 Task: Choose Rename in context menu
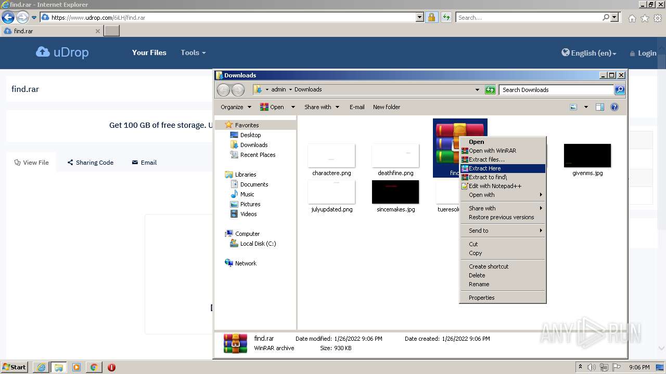click(503, 284)
